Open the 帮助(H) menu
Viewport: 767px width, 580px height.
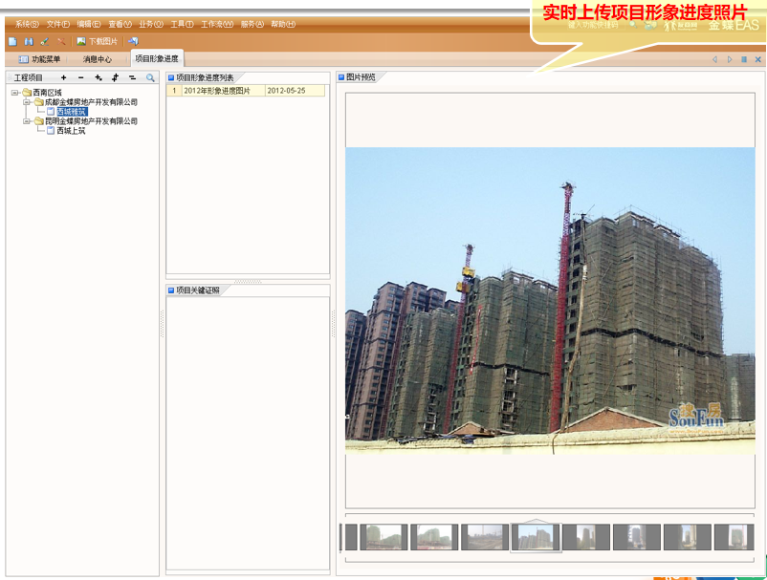click(283, 24)
